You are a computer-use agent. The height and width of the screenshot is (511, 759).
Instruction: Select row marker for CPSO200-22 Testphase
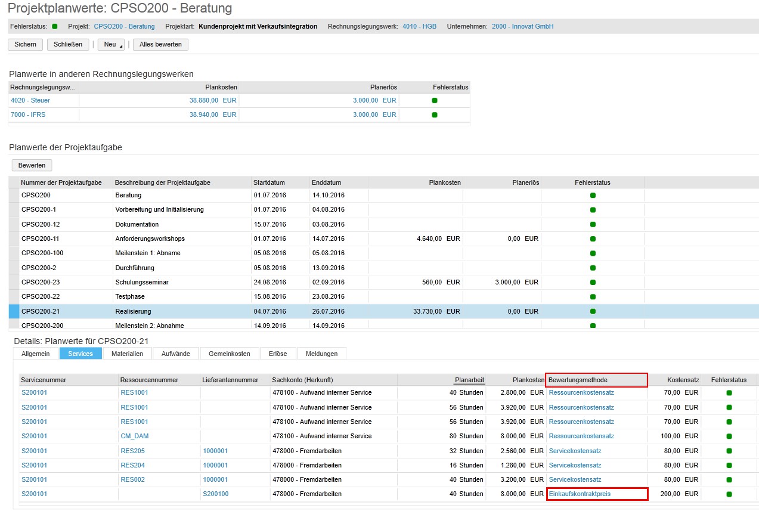point(14,296)
